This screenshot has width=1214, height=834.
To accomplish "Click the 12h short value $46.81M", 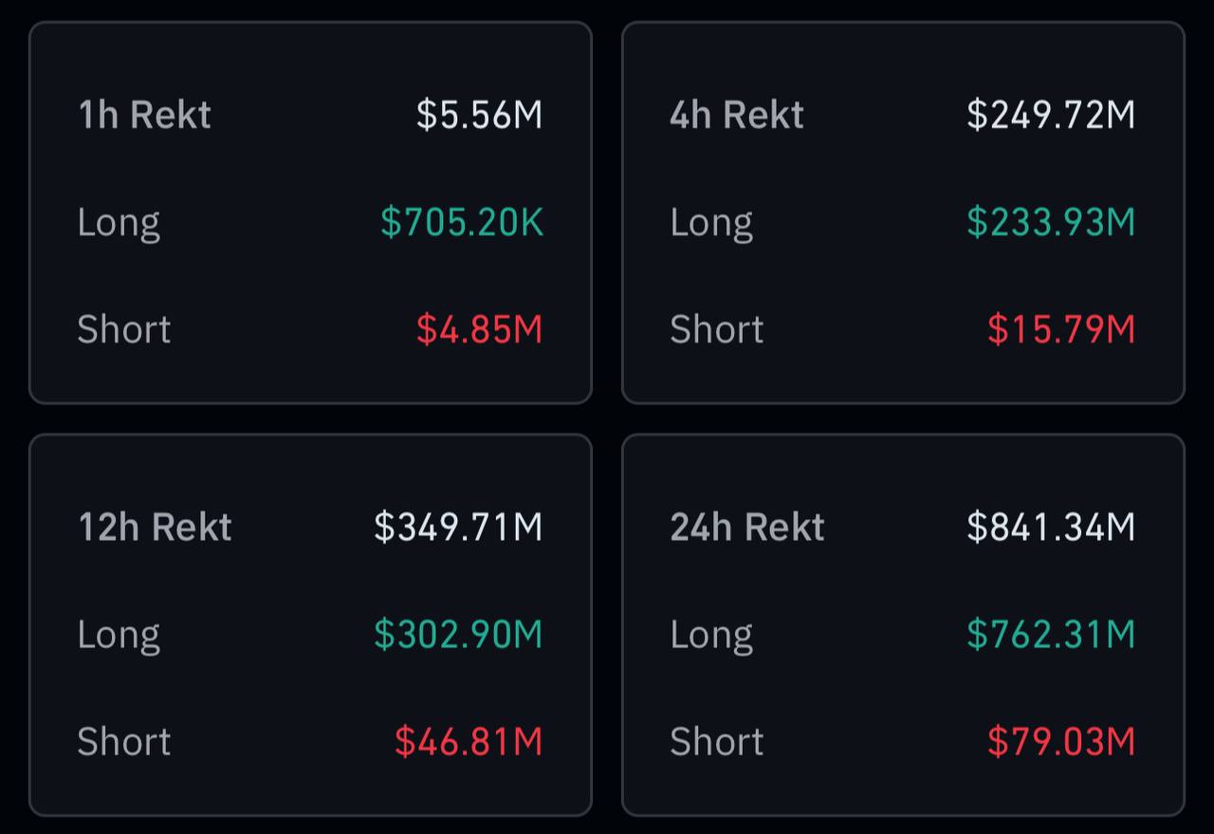I will click(469, 741).
